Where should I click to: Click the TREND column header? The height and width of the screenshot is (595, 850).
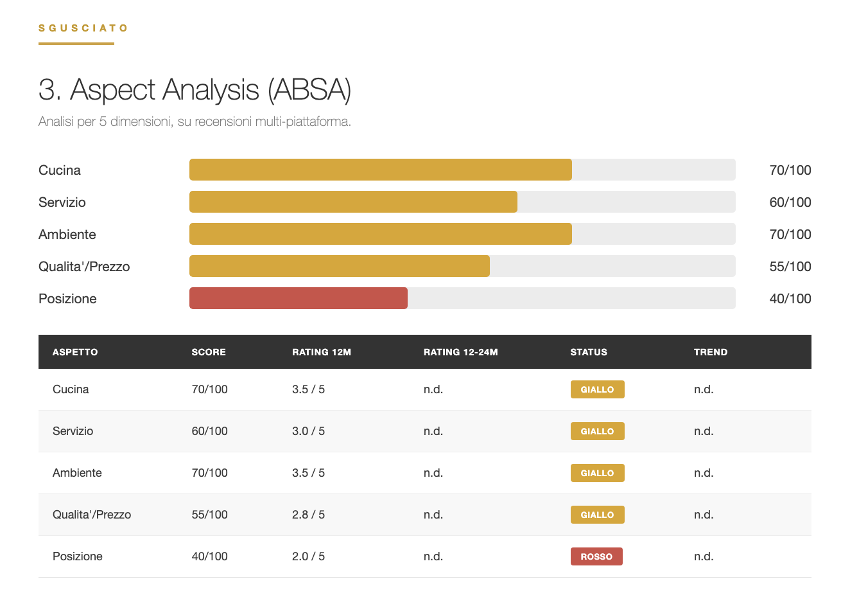pos(711,352)
